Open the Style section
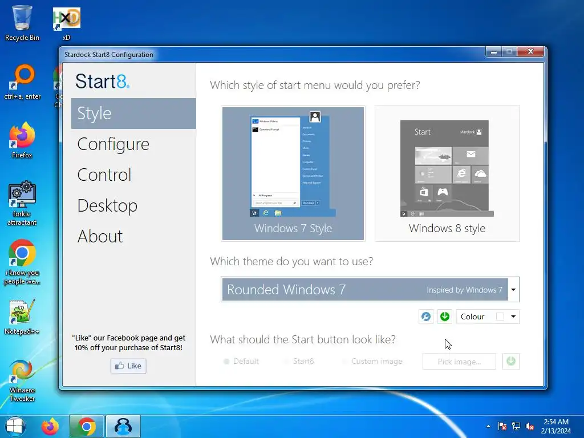Image resolution: width=584 pixels, height=438 pixels. click(133, 113)
